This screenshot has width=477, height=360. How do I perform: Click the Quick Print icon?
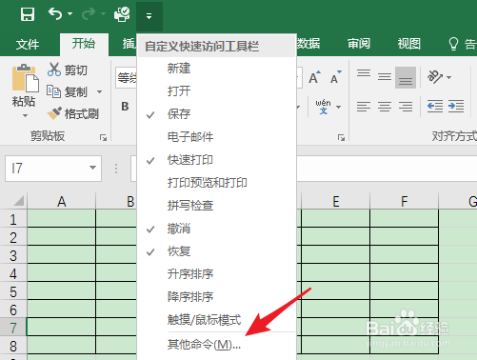coord(122,14)
